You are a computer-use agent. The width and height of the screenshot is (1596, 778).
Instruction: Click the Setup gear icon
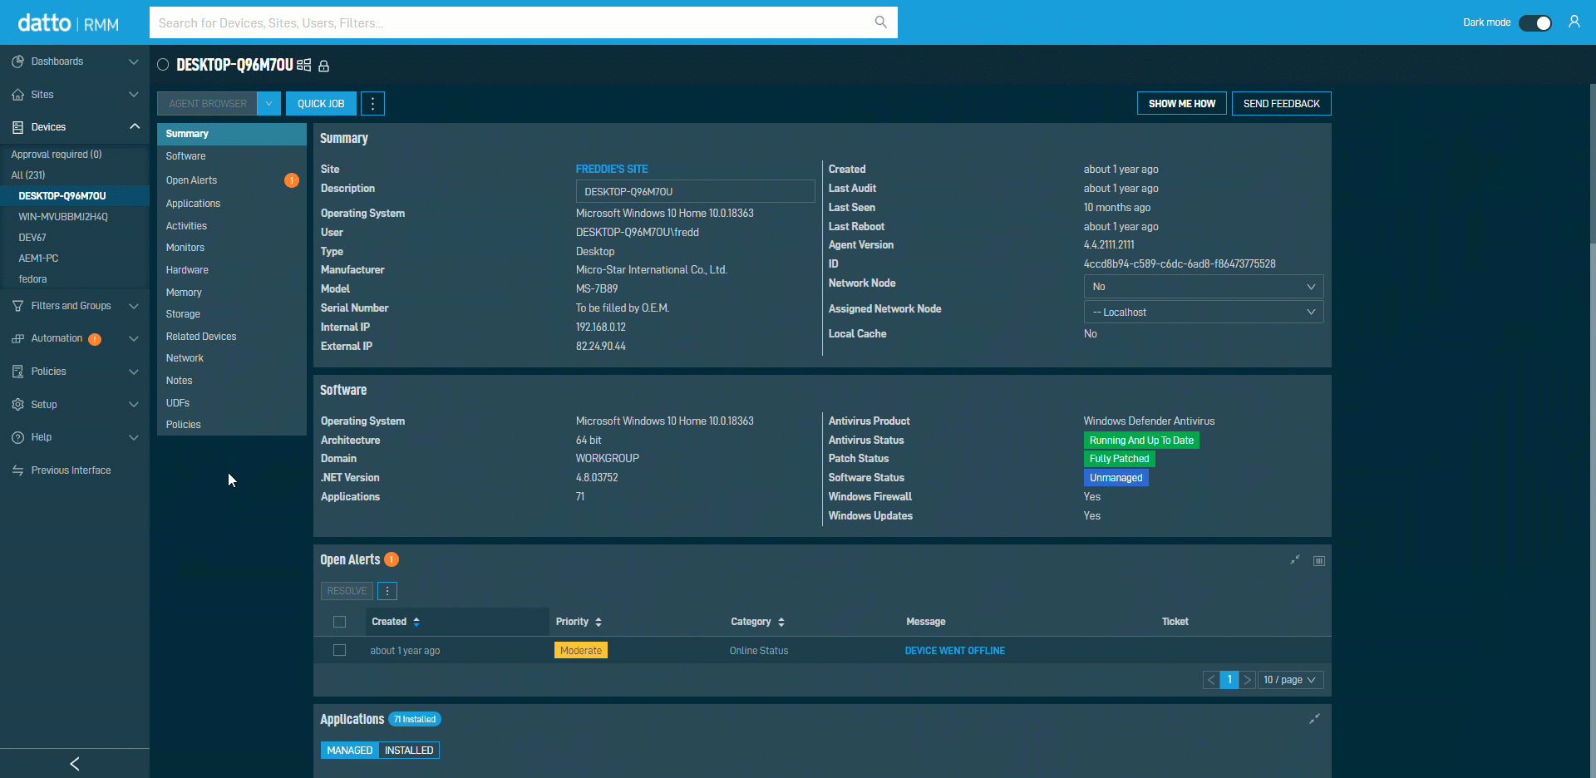click(x=17, y=405)
